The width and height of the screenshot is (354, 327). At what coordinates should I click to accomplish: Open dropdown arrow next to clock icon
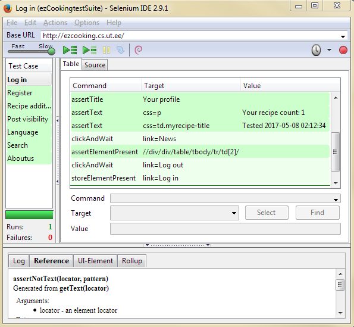(329, 50)
